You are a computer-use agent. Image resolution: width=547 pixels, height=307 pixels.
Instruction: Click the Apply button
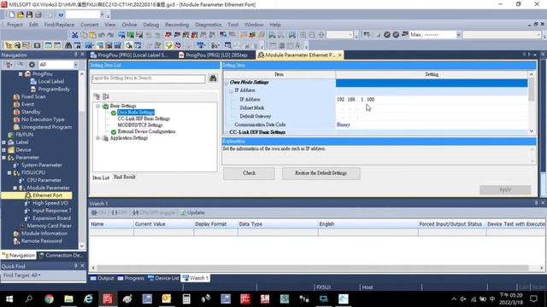[x=505, y=189]
